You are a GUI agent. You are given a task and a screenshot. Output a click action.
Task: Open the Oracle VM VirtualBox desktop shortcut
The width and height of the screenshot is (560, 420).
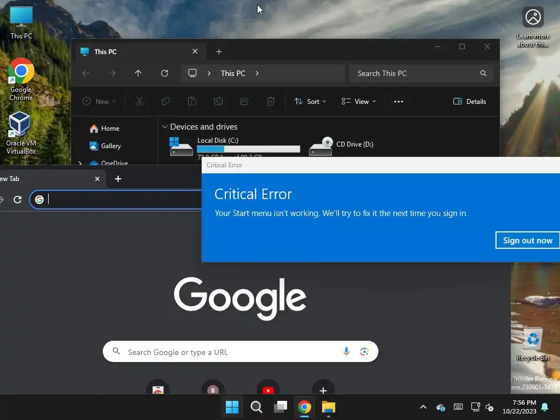21,133
